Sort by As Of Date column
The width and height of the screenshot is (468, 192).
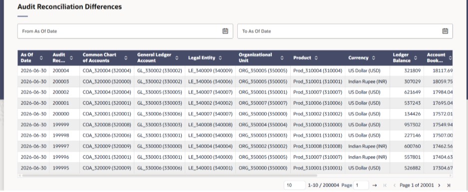41,57
